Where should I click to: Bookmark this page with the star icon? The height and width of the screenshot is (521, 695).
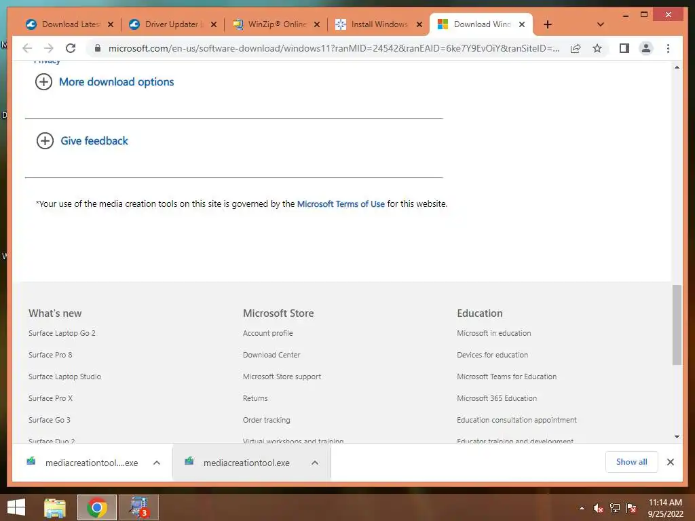[597, 48]
